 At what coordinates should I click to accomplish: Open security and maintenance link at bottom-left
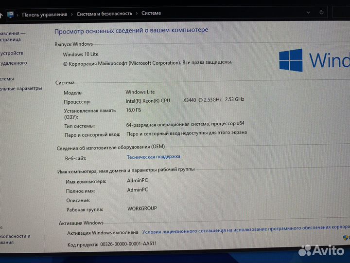[15, 239]
